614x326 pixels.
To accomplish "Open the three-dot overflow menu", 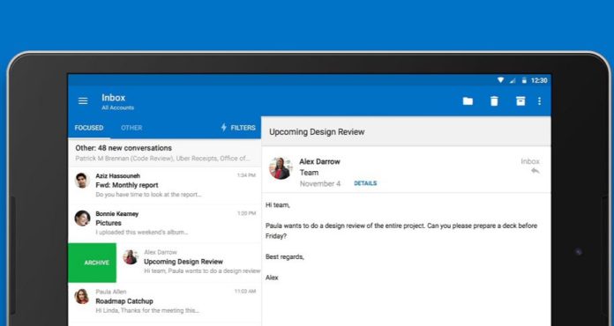I will coord(539,101).
